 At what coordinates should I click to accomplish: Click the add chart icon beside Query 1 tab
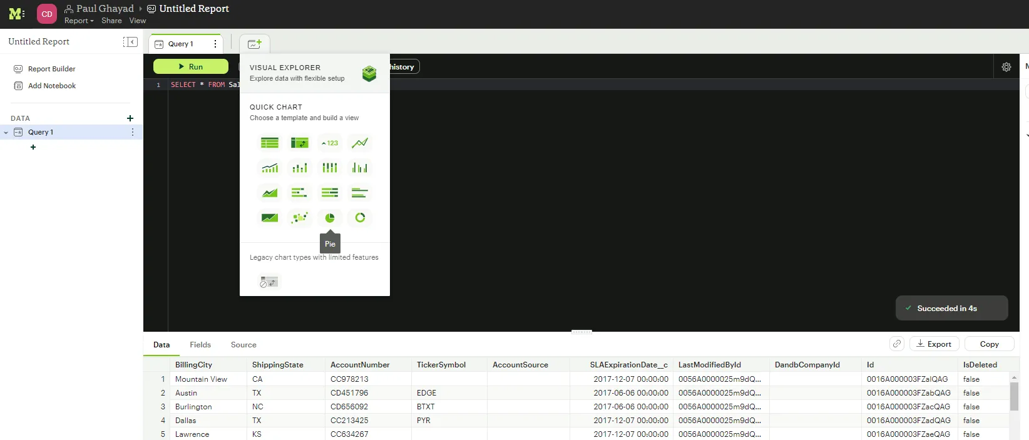(254, 44)
